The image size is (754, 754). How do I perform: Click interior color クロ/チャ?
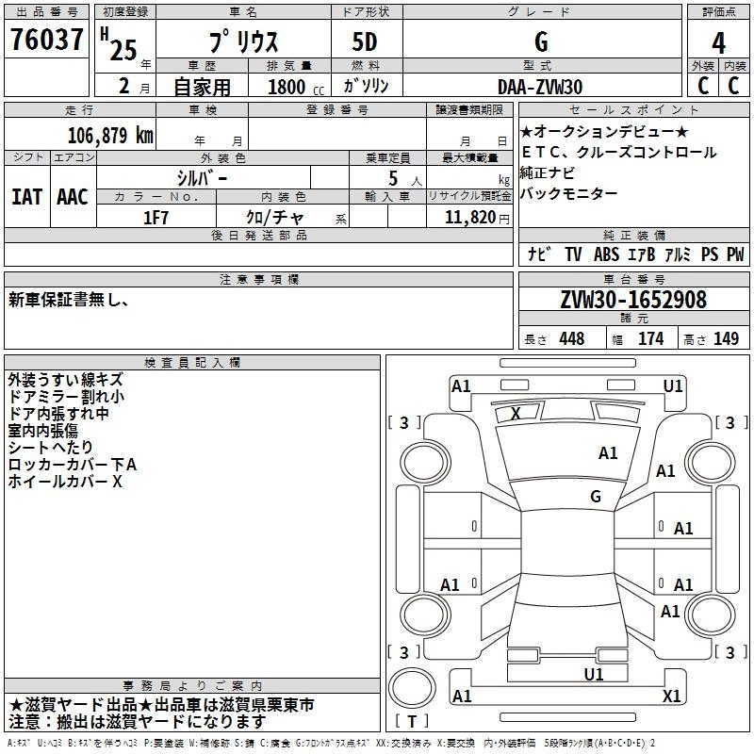[274, 218]
